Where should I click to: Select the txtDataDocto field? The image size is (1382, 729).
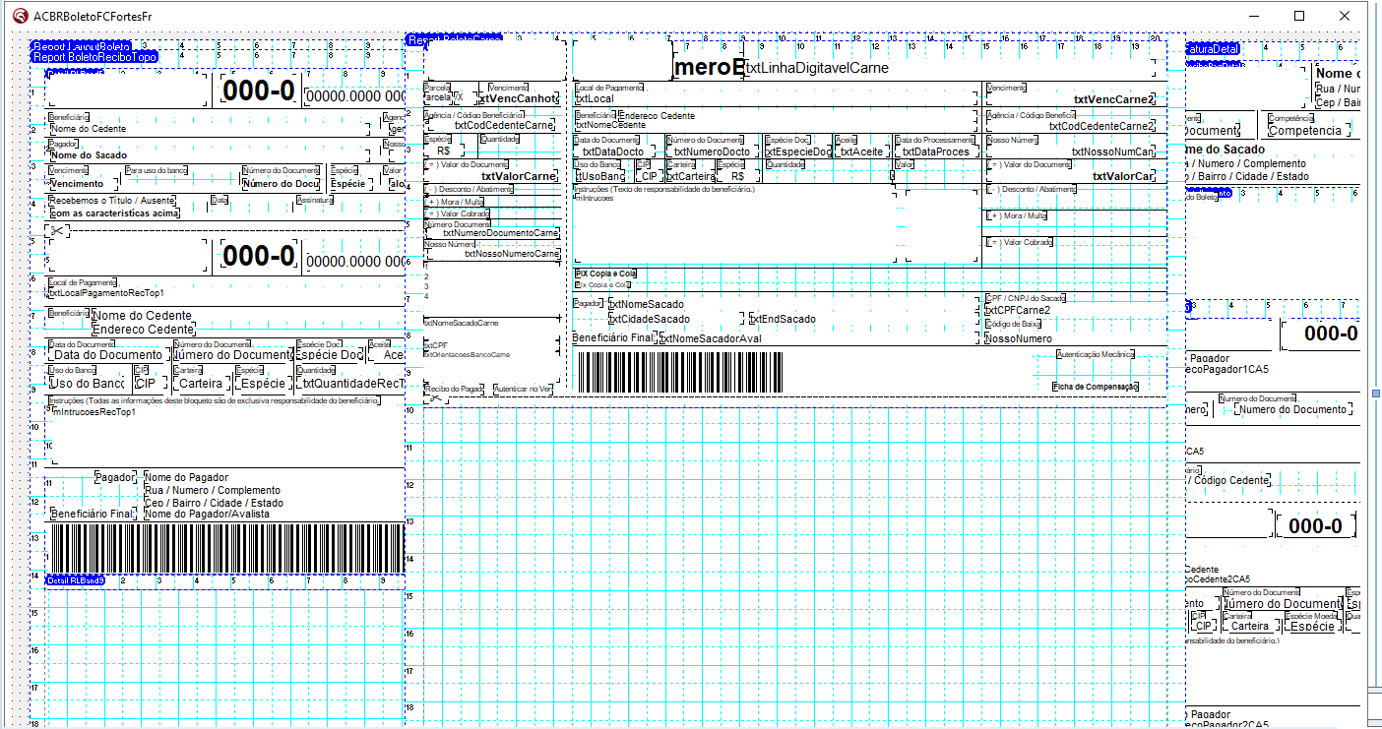612,152
